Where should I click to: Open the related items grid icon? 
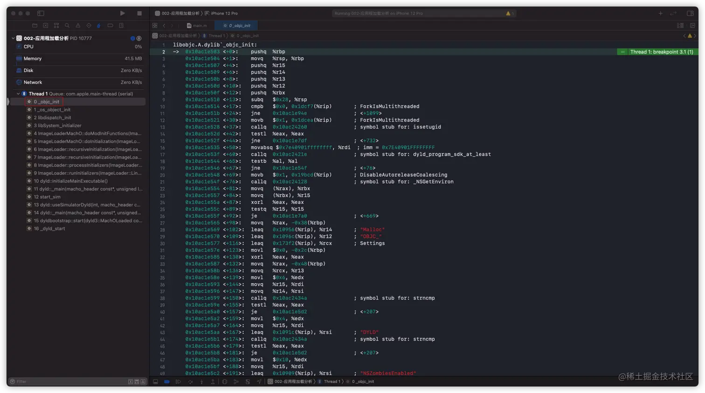click(155, 26)
